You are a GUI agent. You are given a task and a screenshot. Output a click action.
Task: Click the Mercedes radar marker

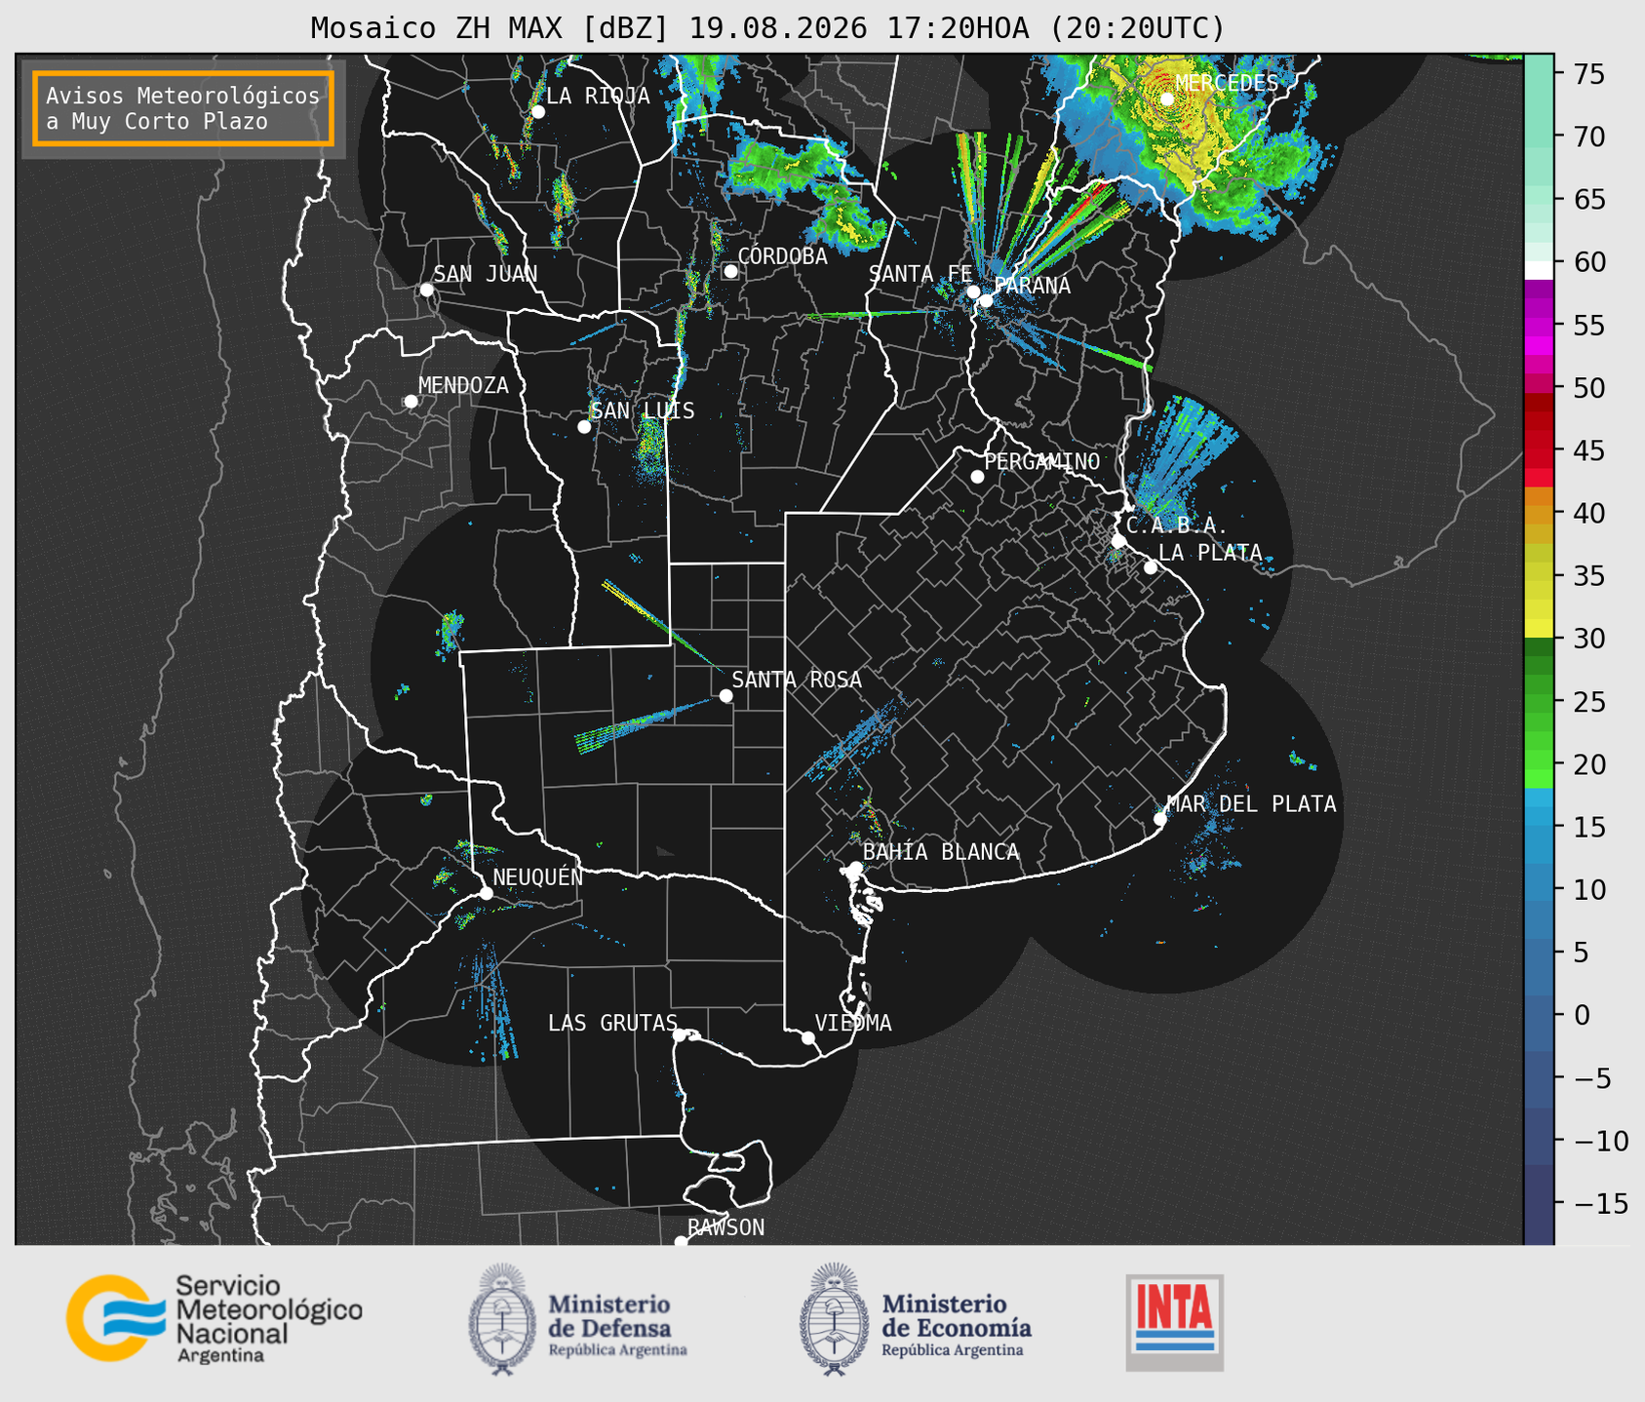[x=1167, y=98]
